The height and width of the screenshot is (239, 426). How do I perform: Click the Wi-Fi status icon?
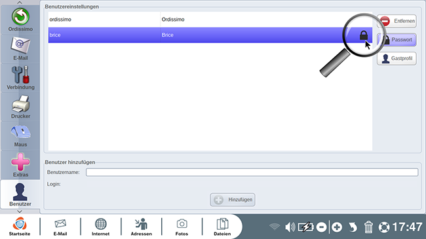(275, 227)
